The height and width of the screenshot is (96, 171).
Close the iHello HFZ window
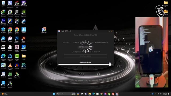click(x=112, y=31)
